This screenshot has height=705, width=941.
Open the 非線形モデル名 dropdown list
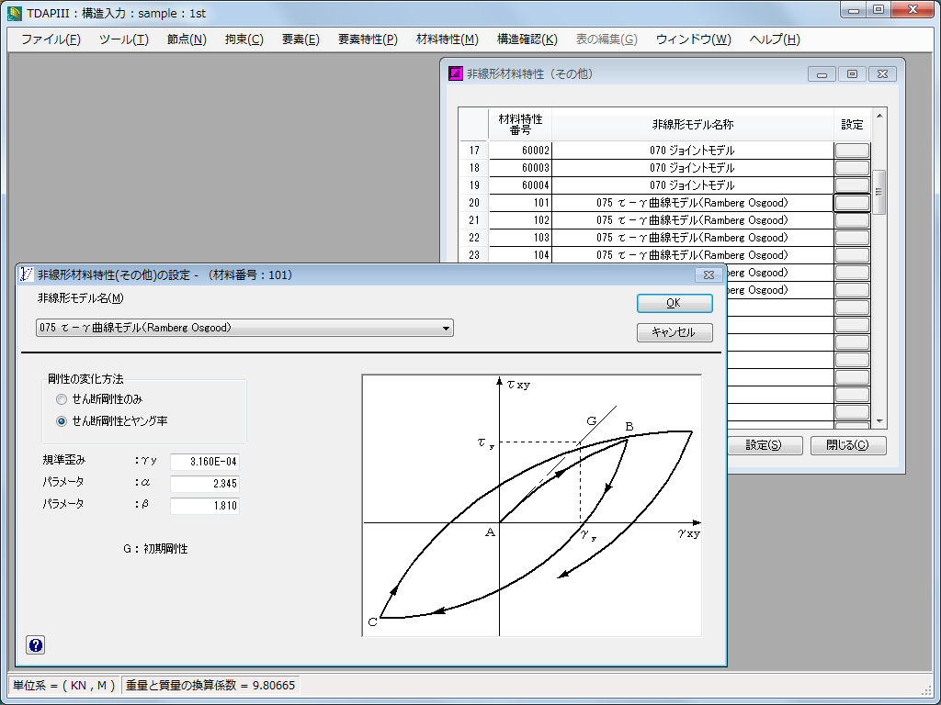(x=447, y=328)
